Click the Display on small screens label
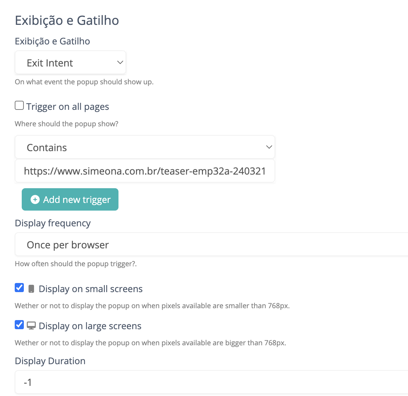Viewport: 408px width, 396px height. pyautogui.click(x=90, y=289)
